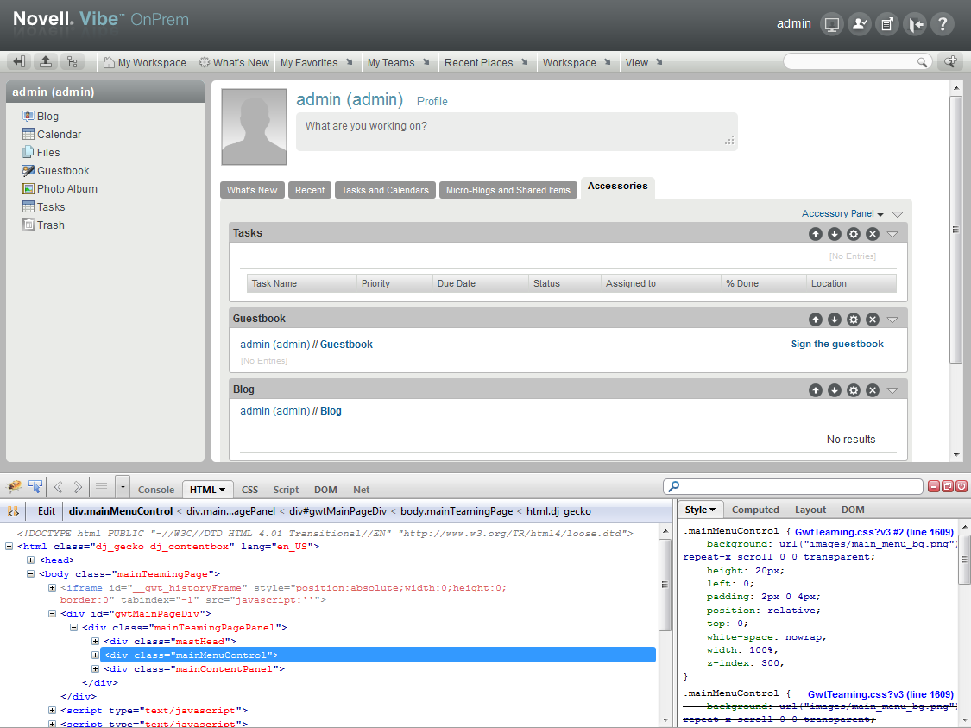Screen dimensions: 971x728
Task: Open the My Favorites dropdown menu
Action: 316,63
